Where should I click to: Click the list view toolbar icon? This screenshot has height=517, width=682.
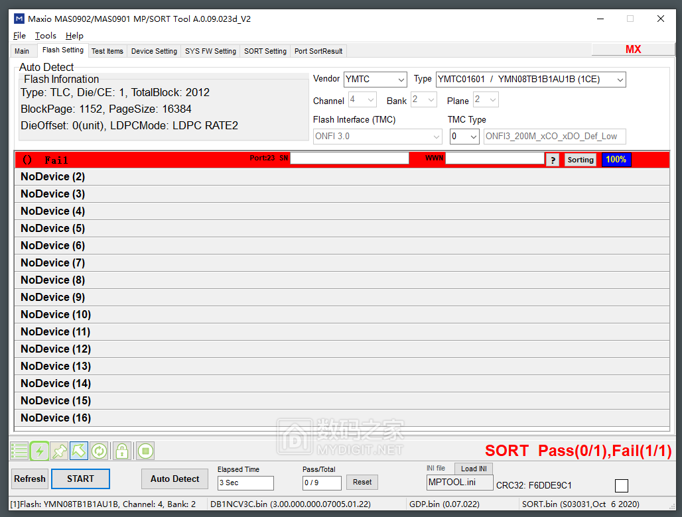[19, 451]
